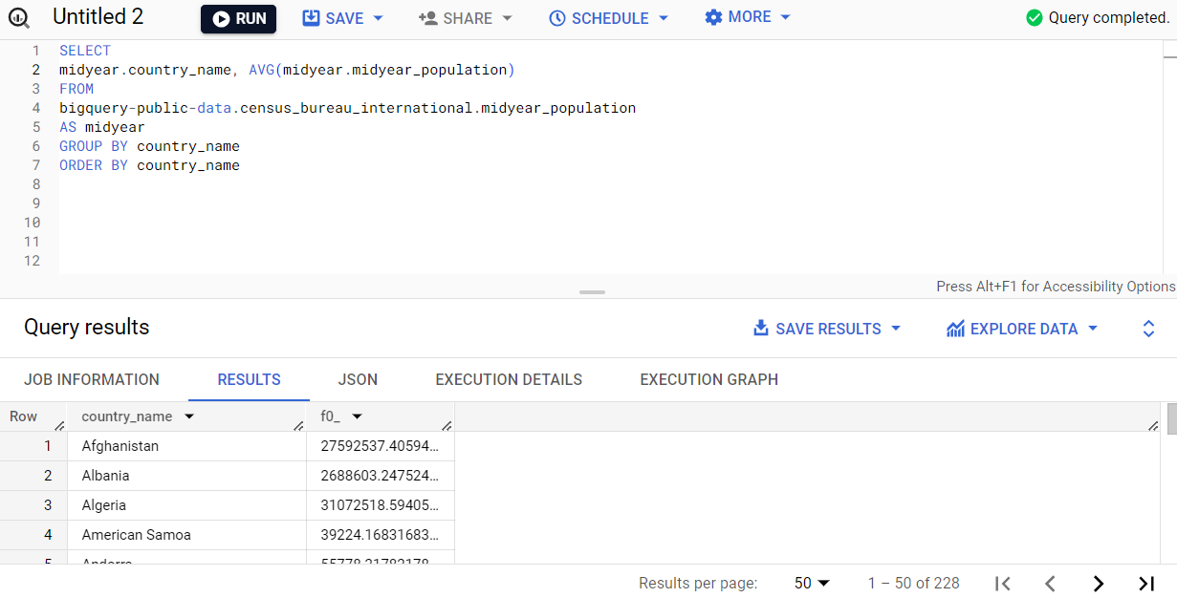Click the Untitled 2 query title

click(x=98, y=17)
